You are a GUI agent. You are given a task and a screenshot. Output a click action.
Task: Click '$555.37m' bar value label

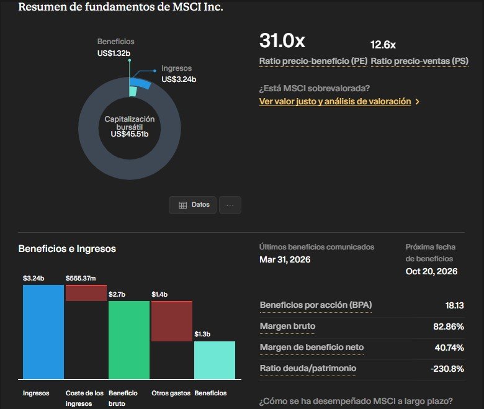[81, 279]
